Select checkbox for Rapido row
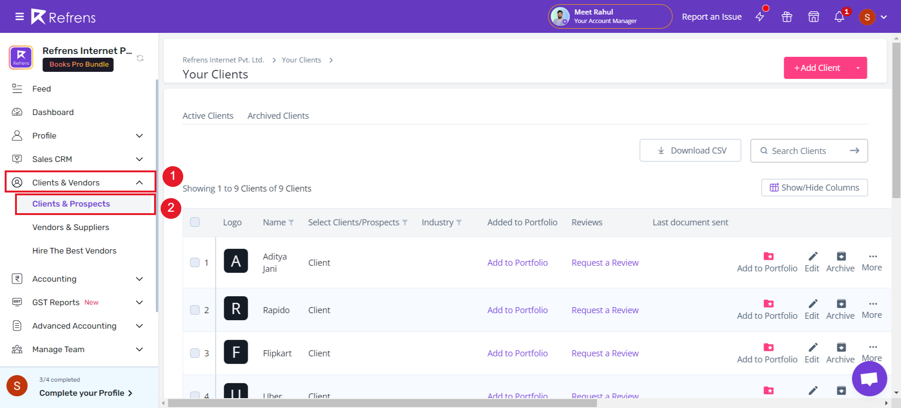Image resolution: width=901 pixels, height=408 pixels. pos(195,310)
